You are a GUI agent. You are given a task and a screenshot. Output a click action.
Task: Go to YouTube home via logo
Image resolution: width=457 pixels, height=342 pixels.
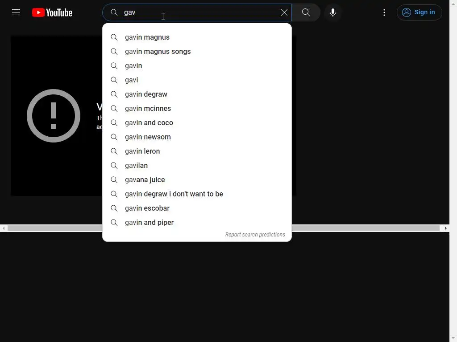point(52,12)
